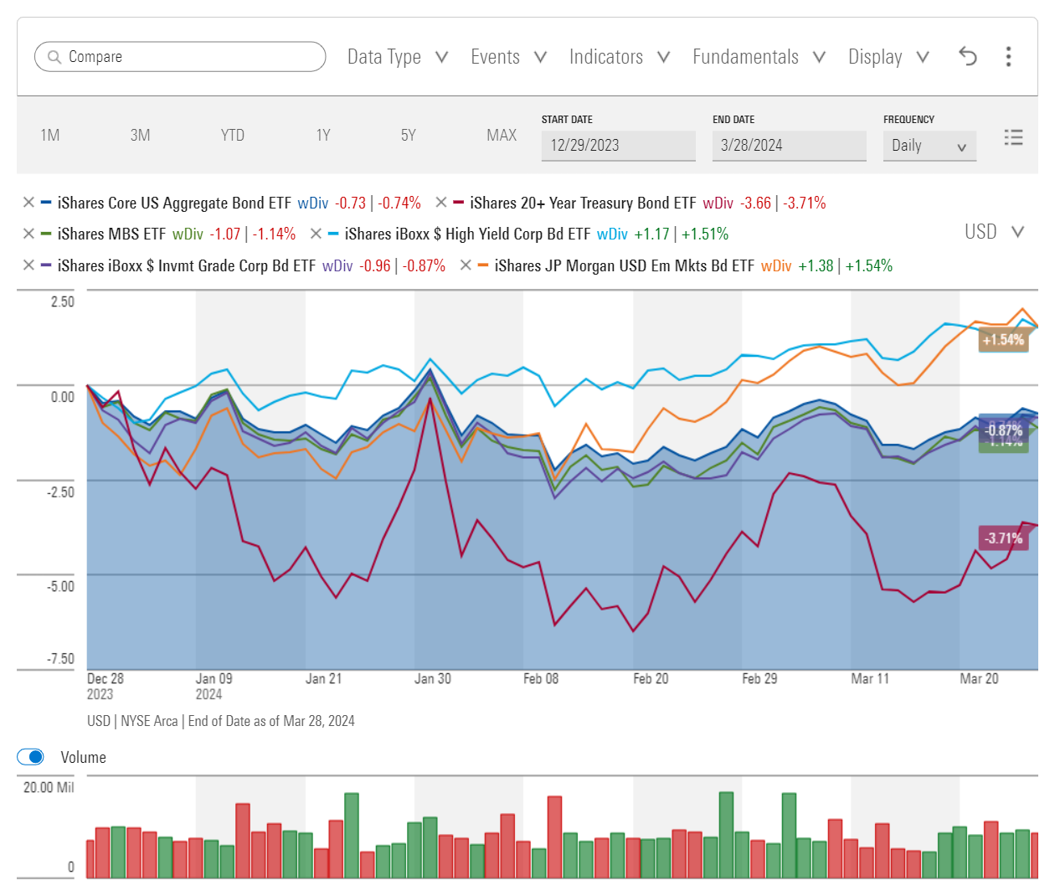Viewport: 1055px width, 896px height.
Task: Click the +1.54% end-of-line chart label
Action: pos(1003,340)
